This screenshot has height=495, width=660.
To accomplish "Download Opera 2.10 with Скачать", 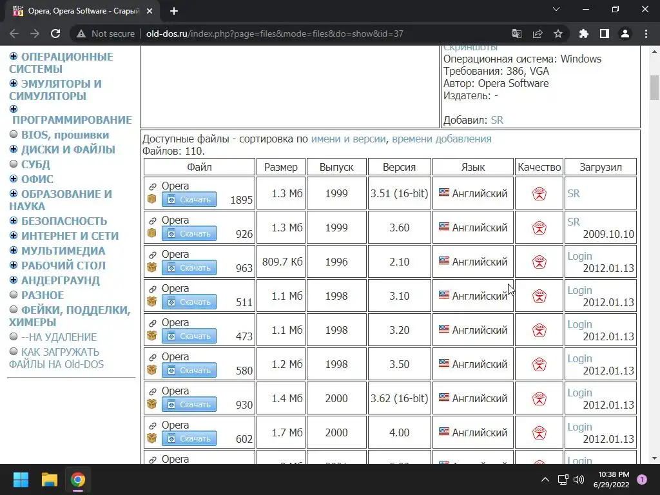I will click(189, 267).
